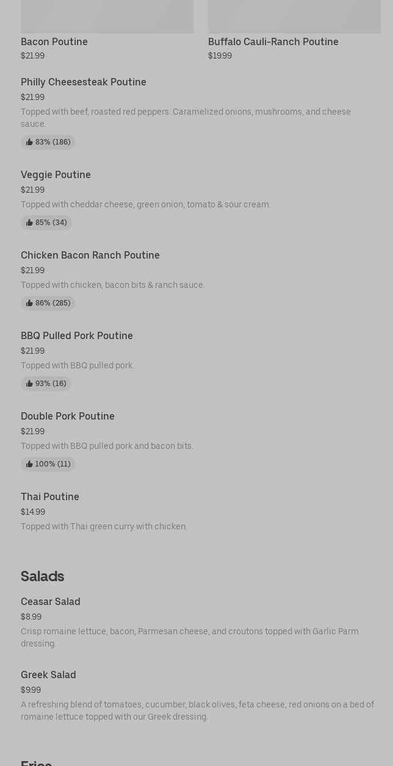Click thumbs-up icon for Chicken Bacon Ranch
The width and height of the screenshot is (393, 766).
tap(29, 303)
